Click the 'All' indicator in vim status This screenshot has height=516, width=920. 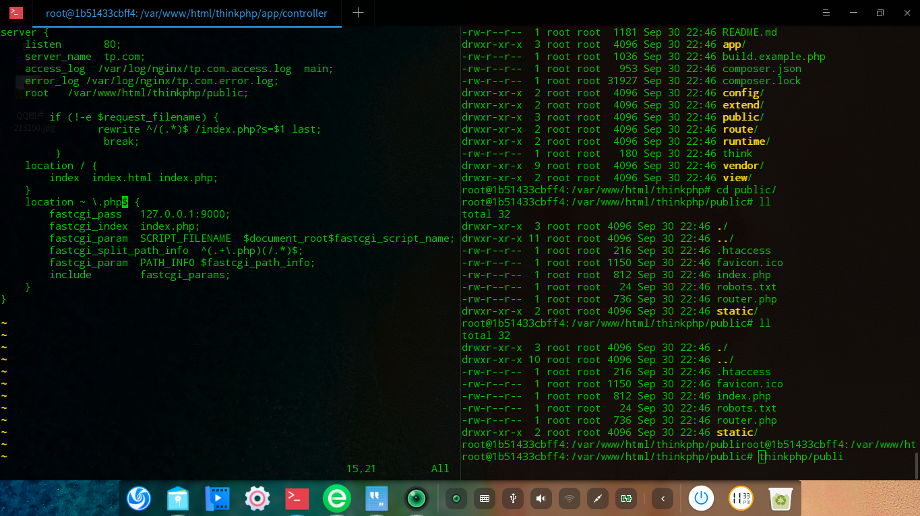tap(440, 469)
